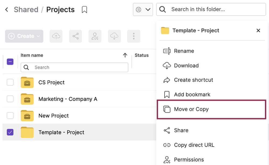This screenshot has width=269, height=165.
Task: Select the Marketing - Company A checkbox
Action: click(10, 99)
